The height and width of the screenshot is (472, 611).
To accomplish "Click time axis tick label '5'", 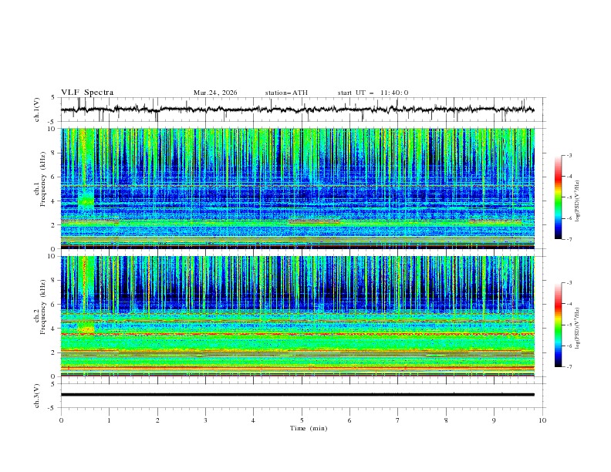I will [302, 420].
